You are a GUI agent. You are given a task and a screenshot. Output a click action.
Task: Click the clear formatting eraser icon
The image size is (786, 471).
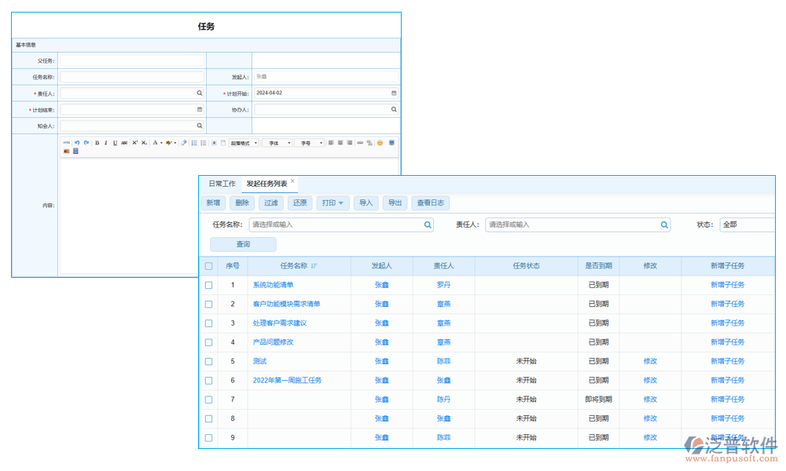click(183, 143)
